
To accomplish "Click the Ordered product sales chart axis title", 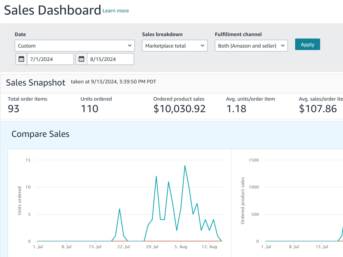I will tap(243, 200).
